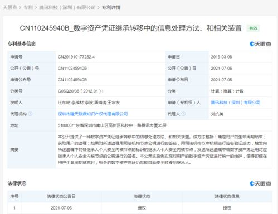Select CN110245940B in the 公开（公告）号 row
This screenshot has width=278, height=214.
(72, 68)
